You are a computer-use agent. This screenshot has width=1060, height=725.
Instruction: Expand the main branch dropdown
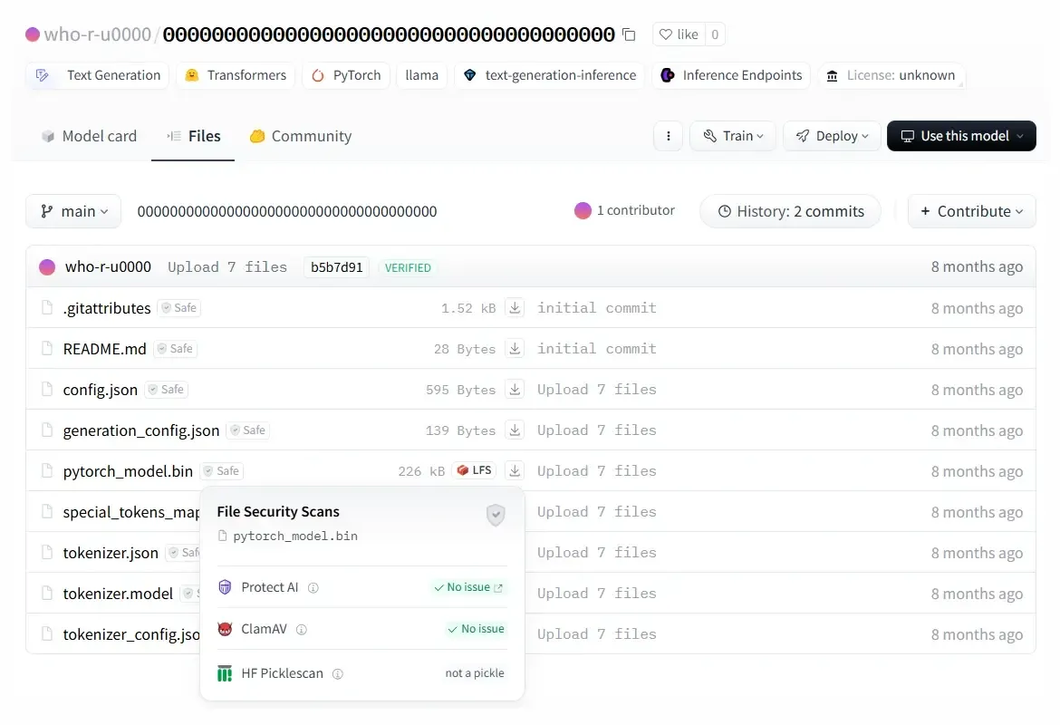74,211
